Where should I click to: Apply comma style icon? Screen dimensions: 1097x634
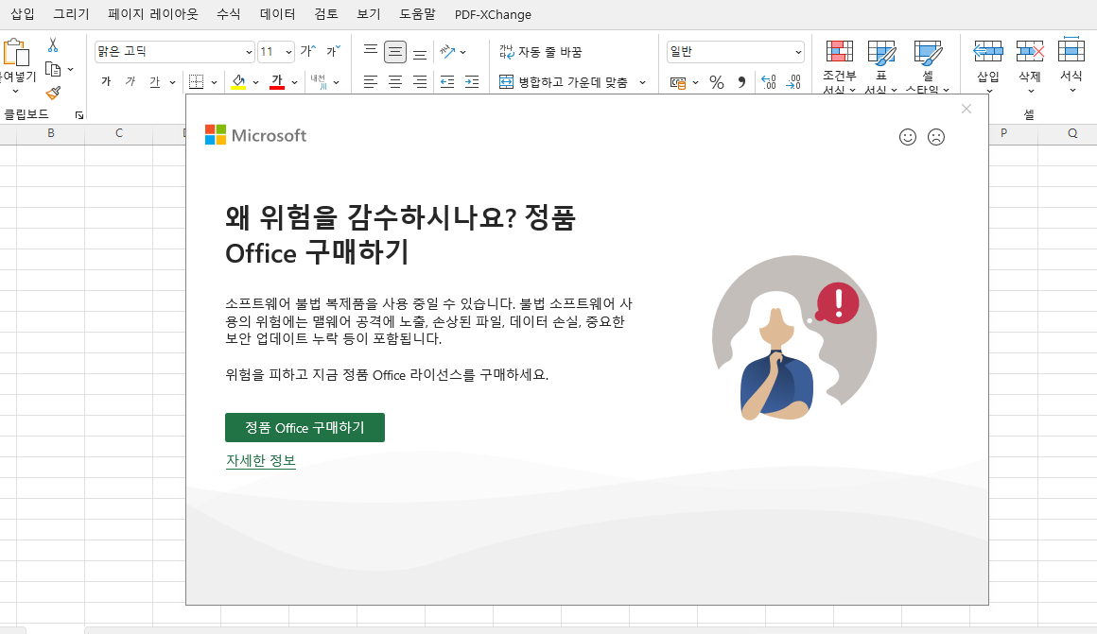[741, 82]
